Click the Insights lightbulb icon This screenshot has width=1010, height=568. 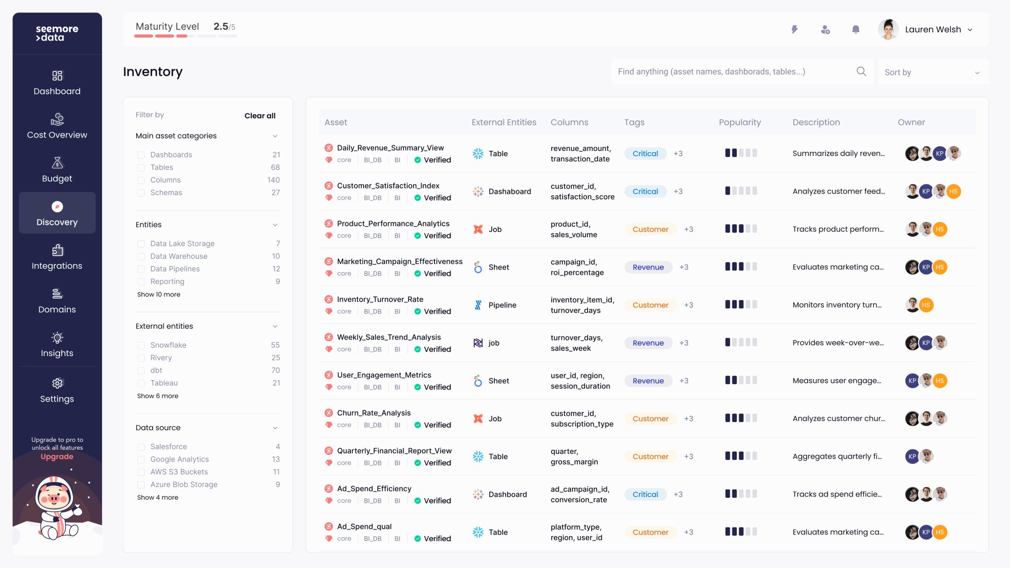(57, 338)
